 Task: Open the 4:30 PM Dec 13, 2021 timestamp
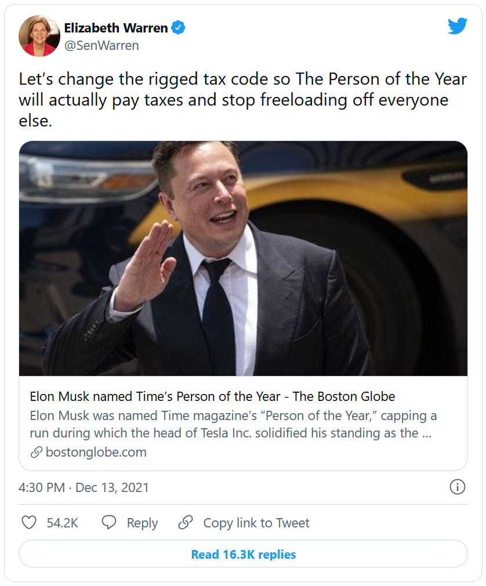pos(84,487)
